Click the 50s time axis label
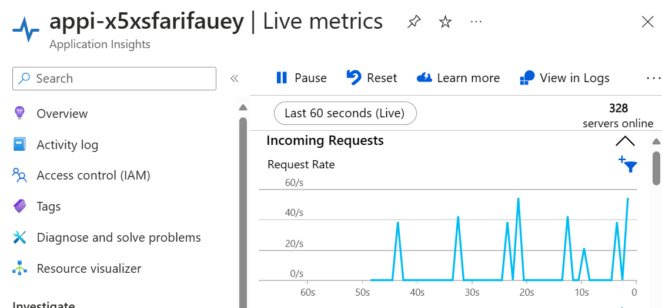 [362, 292]
